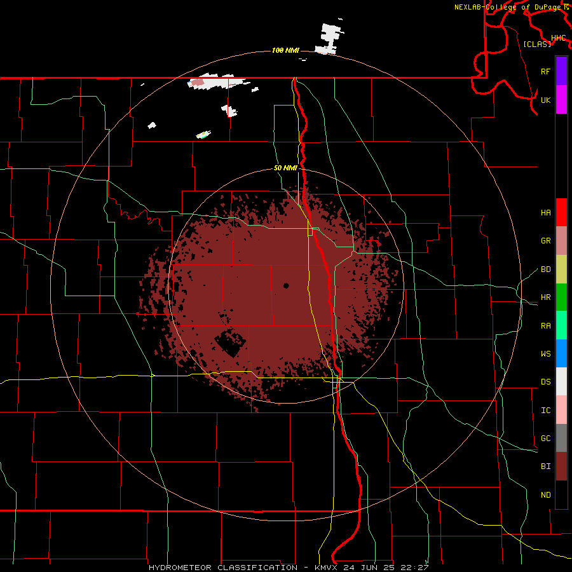
Task: Click the UK magenta legend swatch
Action: point(561,100)
